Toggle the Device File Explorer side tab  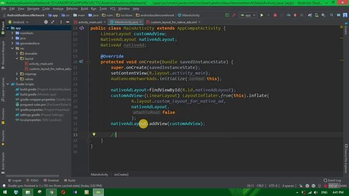pyautogui.click(x=346, y=158)
